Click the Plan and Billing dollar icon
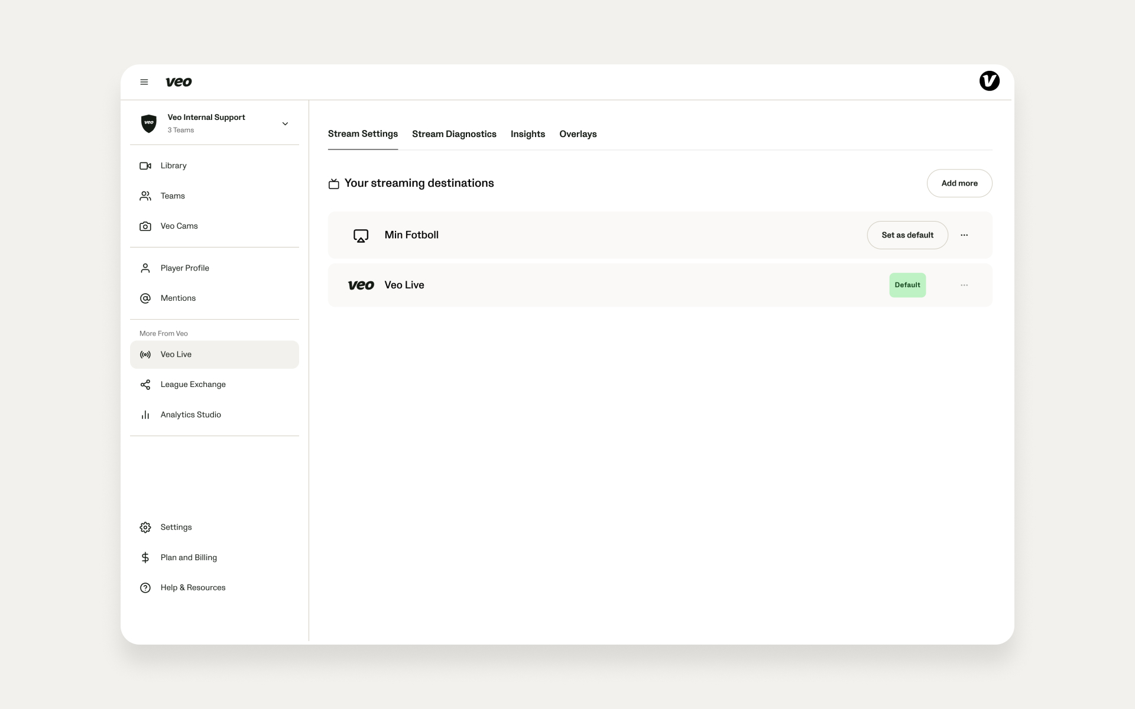The height and width of the screenshot is (709, 1135). 145,558
